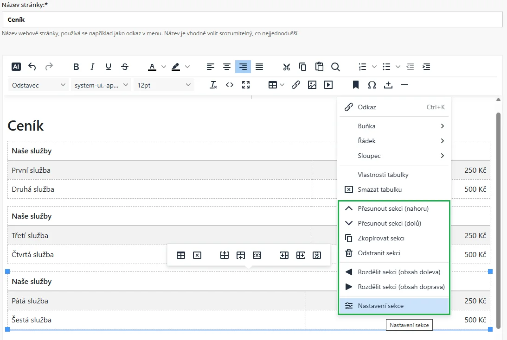
Task: Toggle right text alignment
Action: [243, 67]
